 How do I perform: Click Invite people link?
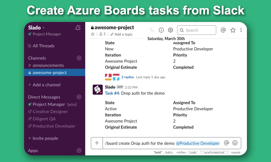click(43, 138)
